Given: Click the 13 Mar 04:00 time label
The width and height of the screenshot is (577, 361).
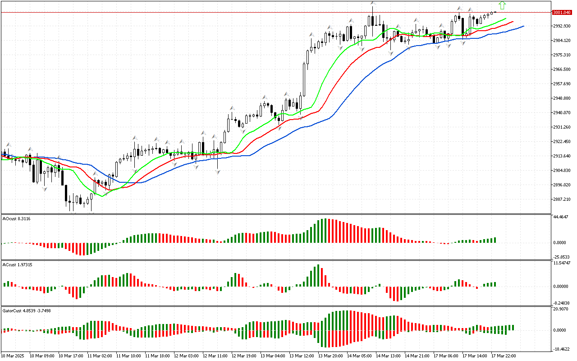Looking at the screenshot, I should click(272, 356).
